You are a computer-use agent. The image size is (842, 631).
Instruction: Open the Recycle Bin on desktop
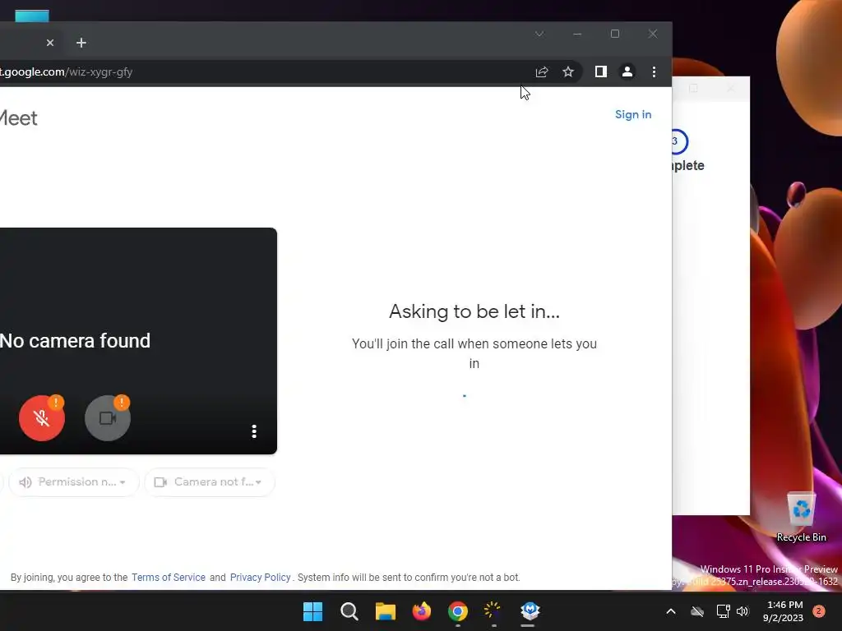click(801, 518)
